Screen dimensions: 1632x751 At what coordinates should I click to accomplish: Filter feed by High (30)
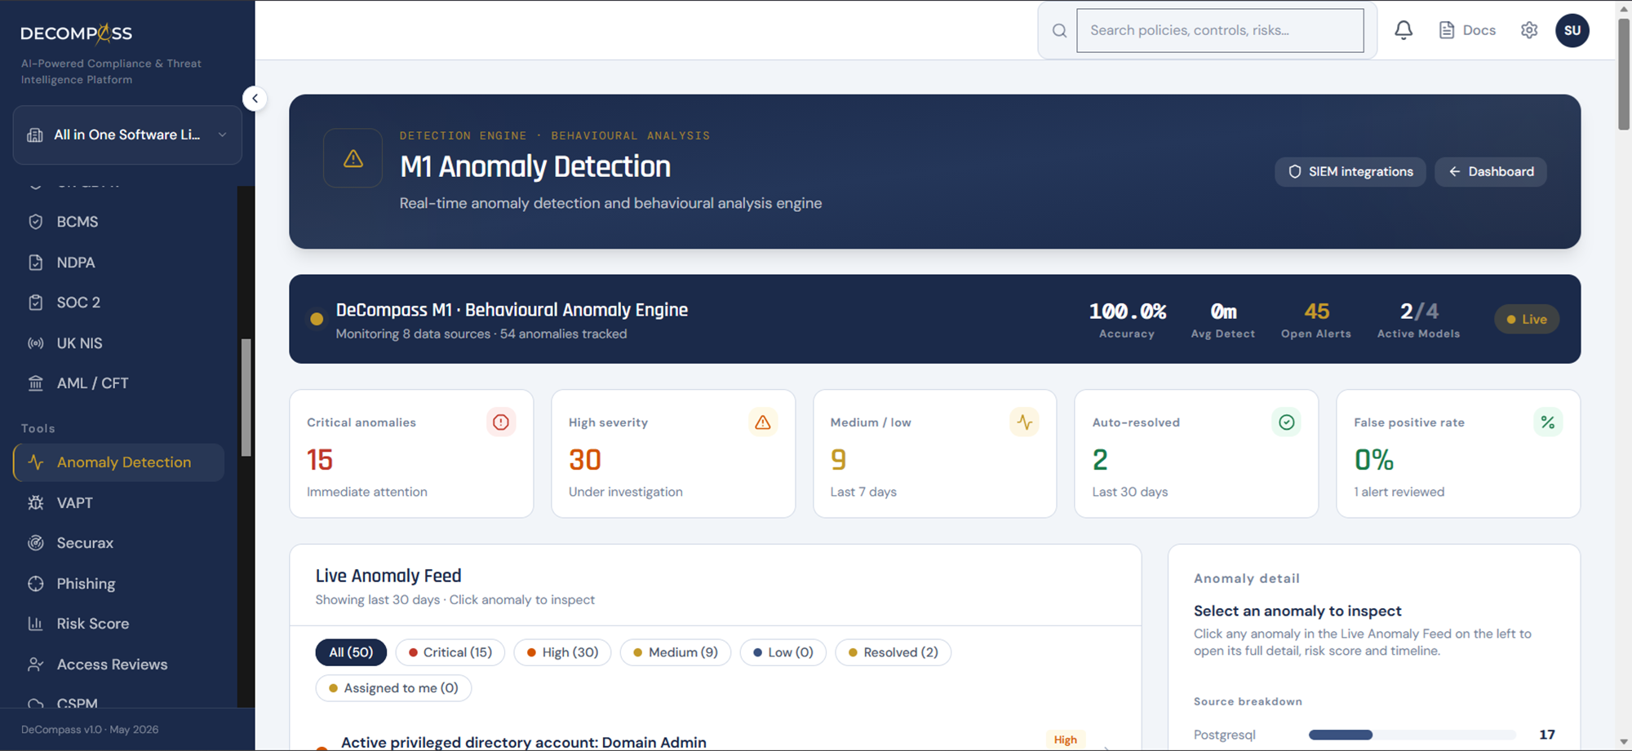(x=562, y=652)
